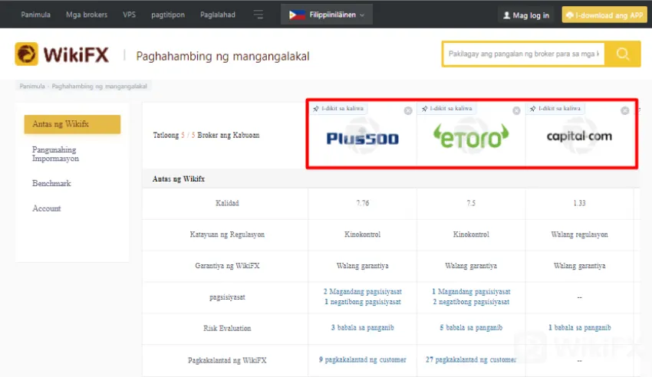
Task: Click the yellow search magnifier button
Action: coord(623,54)
